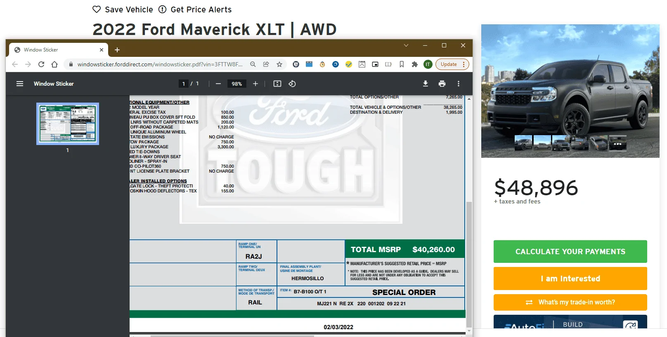Click What's my trade-in worth button
The image size is (667, 337).
point(570,302)
